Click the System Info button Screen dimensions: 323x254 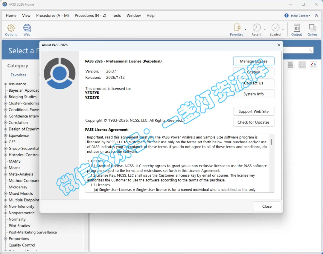254,94
